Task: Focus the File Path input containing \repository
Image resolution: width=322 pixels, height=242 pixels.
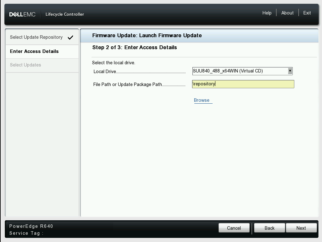Action: [x=243, y=84]
